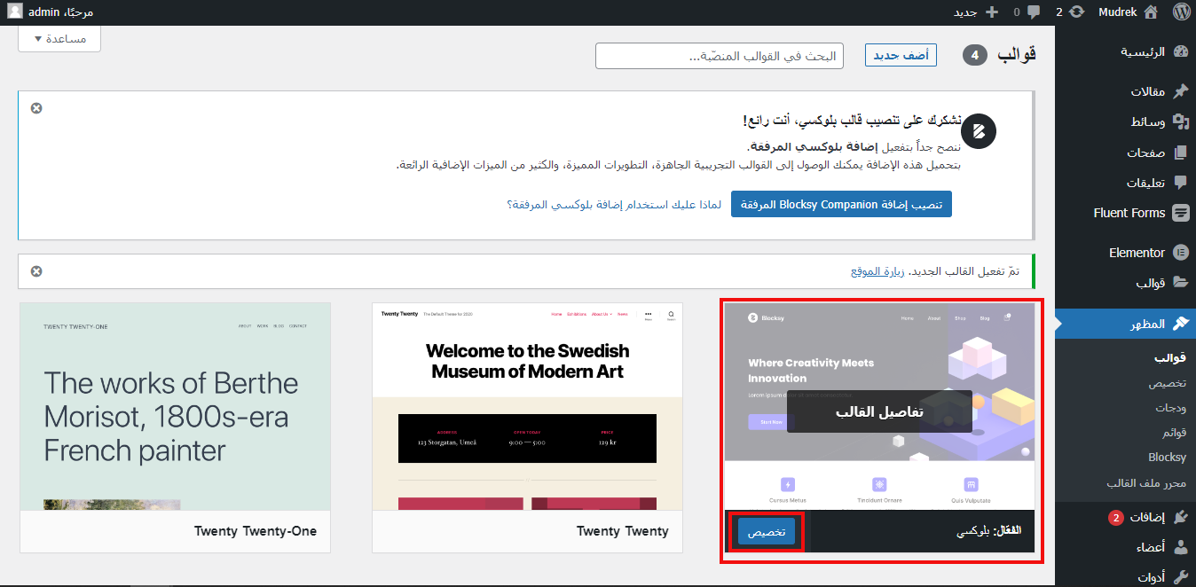Click the Elementor icon in sidebar
The width and height of the screenshot is (1196, 587).
[x=1180, y=253]
